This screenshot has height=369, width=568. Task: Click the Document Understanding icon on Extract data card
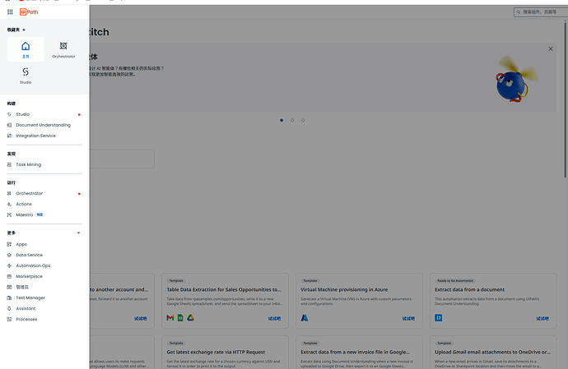[438, 317]
